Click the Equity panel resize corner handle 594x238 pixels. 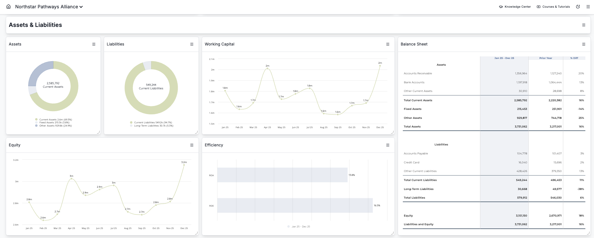tap(196, 233)
